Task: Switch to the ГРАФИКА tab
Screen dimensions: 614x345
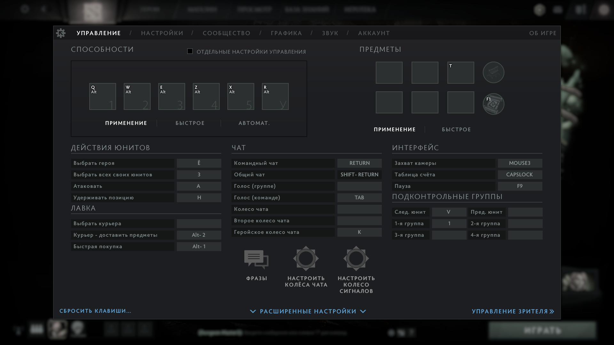Action: tap(286, 33)
